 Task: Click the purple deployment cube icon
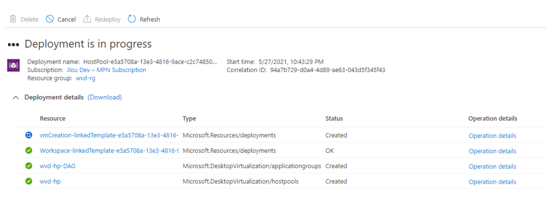[x=13, y=66]
